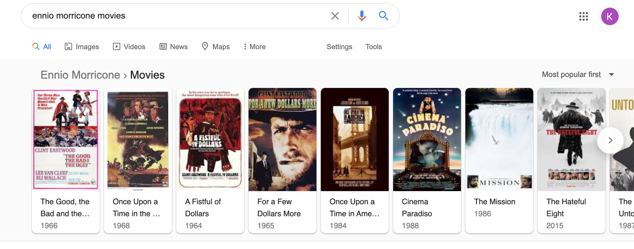Select the Cinema Paradiso movie card
This screenshot has height=249, width=634.
point(427,160)
